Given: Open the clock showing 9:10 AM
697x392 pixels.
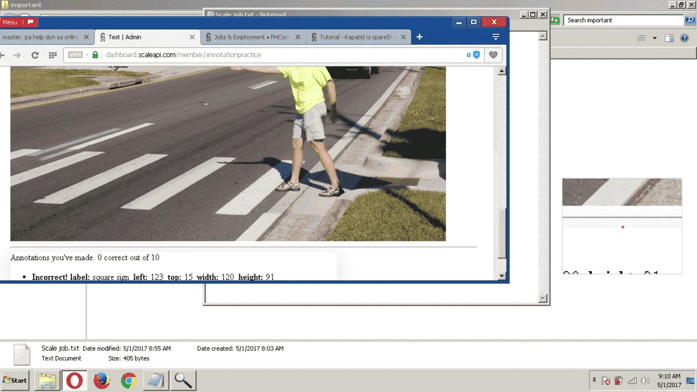Looking at the screenshot, I should 669,380.
